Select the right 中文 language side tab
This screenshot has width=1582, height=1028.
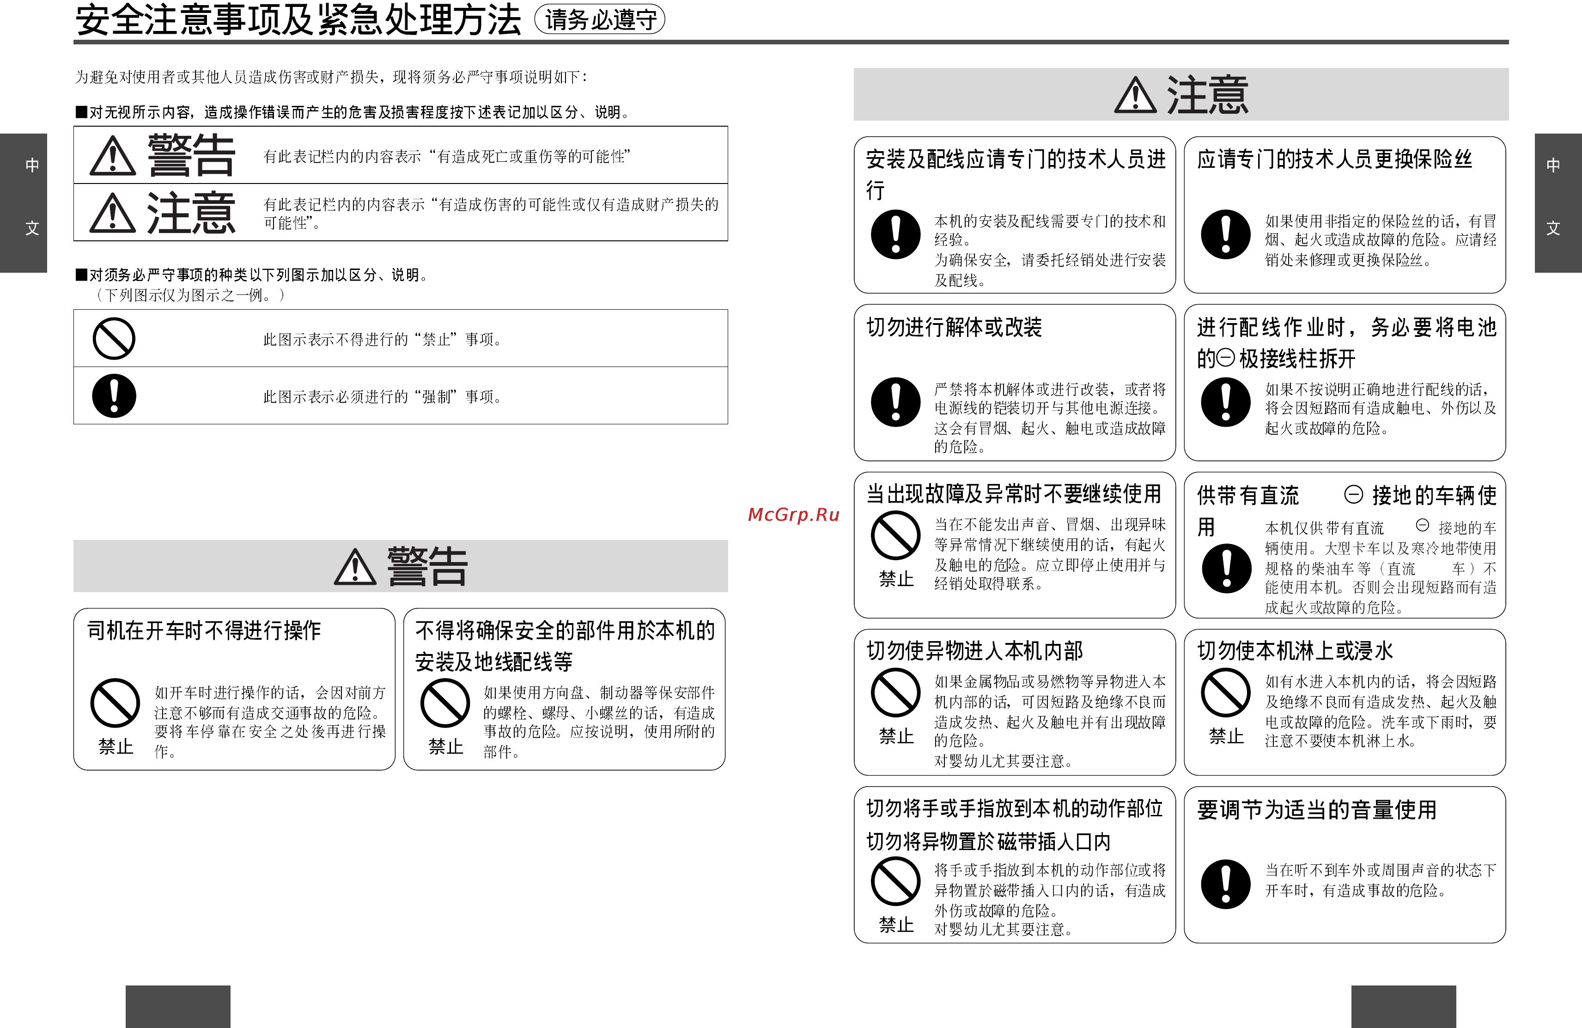pos(1558,203)
